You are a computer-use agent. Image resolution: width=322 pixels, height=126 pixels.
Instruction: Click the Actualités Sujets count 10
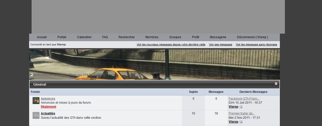[x=193, y=113]
